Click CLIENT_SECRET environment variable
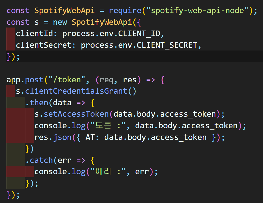 point(167,45)
